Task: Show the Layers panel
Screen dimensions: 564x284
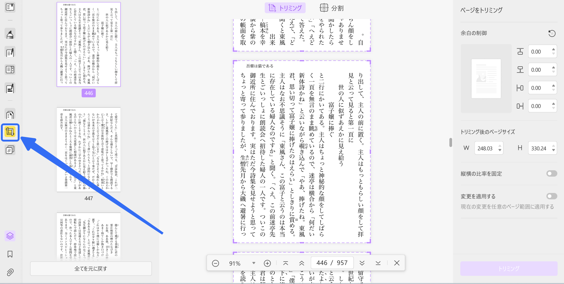Action: pyautogui.click(x=10, y=236)
